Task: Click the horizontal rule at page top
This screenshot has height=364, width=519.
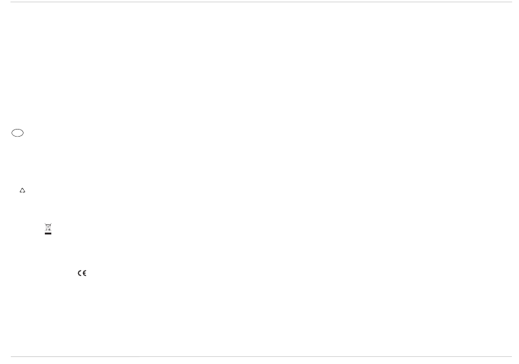Action: (261, 2)
